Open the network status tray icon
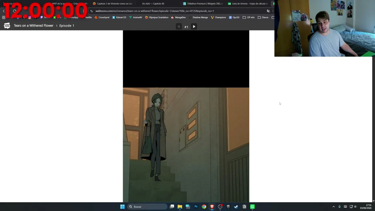Image resolution: width=375 pixels, height=211 pixels. pyautogui.click(x=351, y=207)
